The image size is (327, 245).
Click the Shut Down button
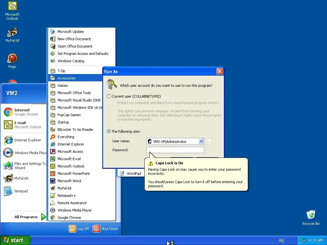coord(105,228)
